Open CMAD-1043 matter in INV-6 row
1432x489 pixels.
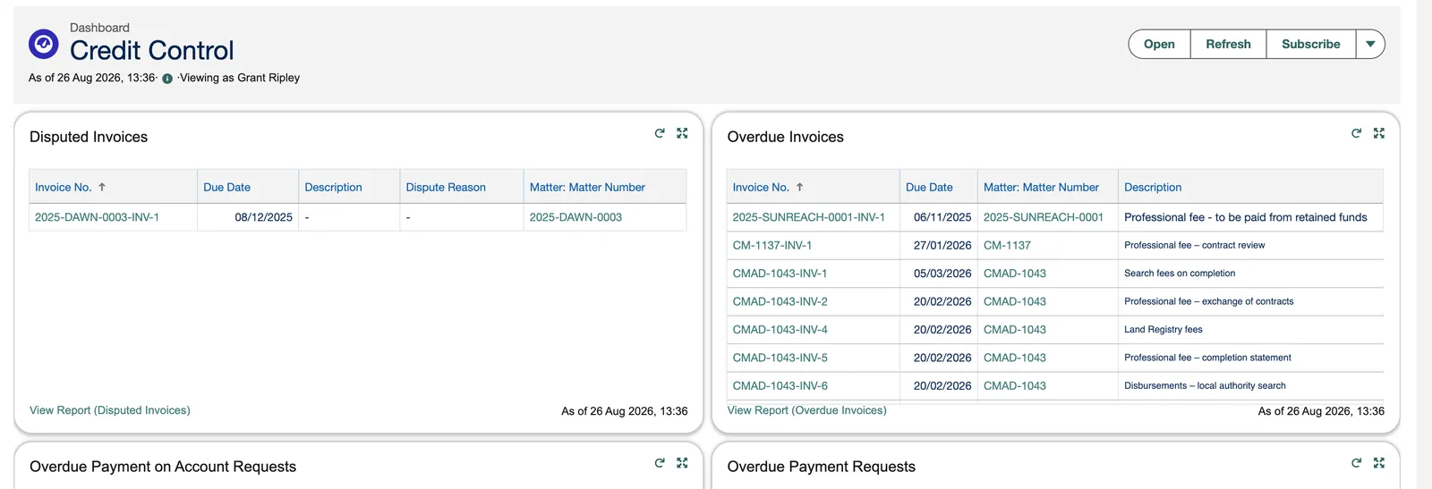point(1015,386)
